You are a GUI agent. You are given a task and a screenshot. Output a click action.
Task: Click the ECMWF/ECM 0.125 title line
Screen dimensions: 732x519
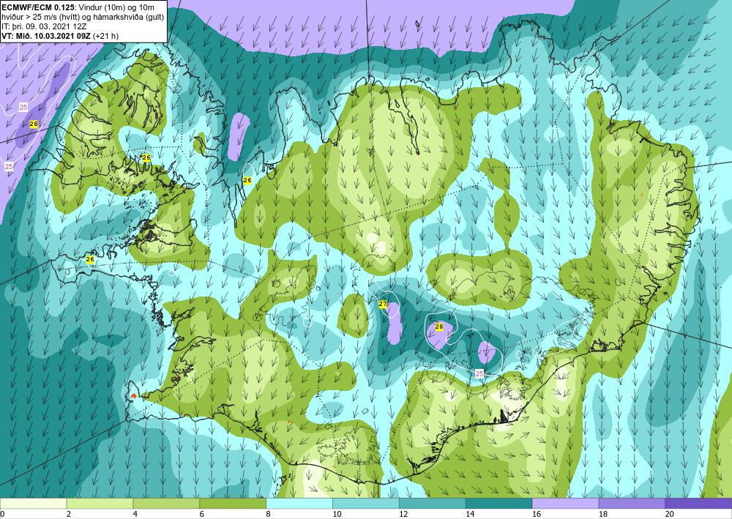78,7
